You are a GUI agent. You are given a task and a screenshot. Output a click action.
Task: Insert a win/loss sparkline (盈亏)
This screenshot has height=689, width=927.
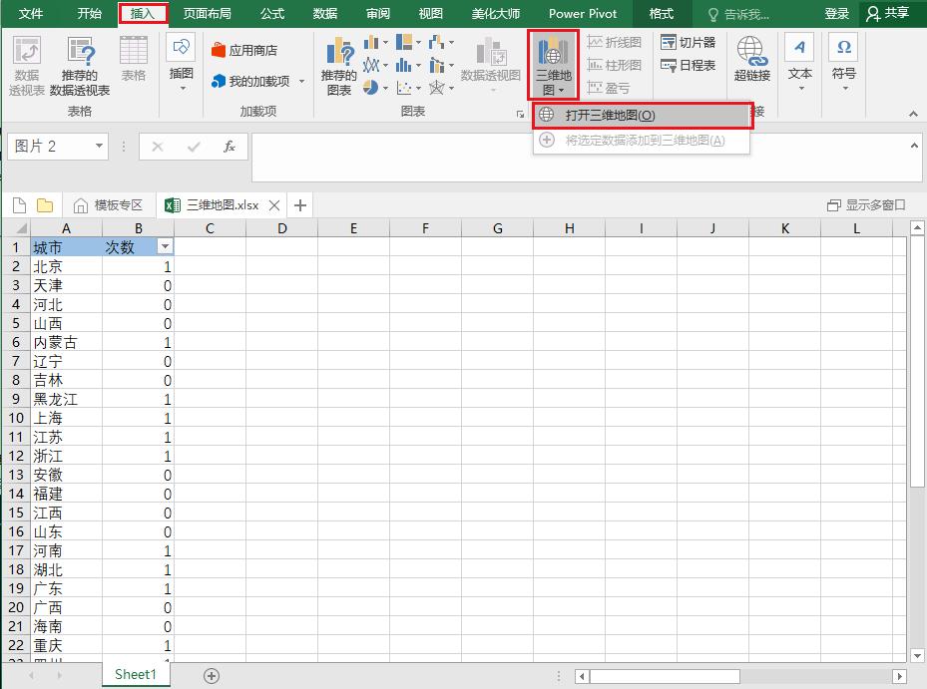pos(609,88)
